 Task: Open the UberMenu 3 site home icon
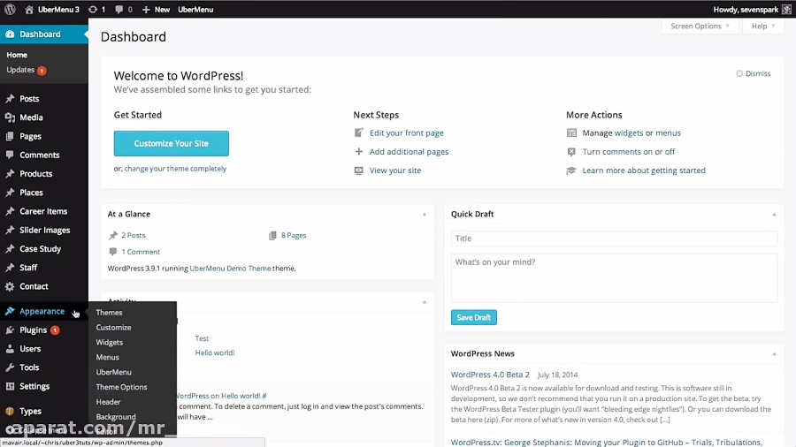(x=29, y=9)
